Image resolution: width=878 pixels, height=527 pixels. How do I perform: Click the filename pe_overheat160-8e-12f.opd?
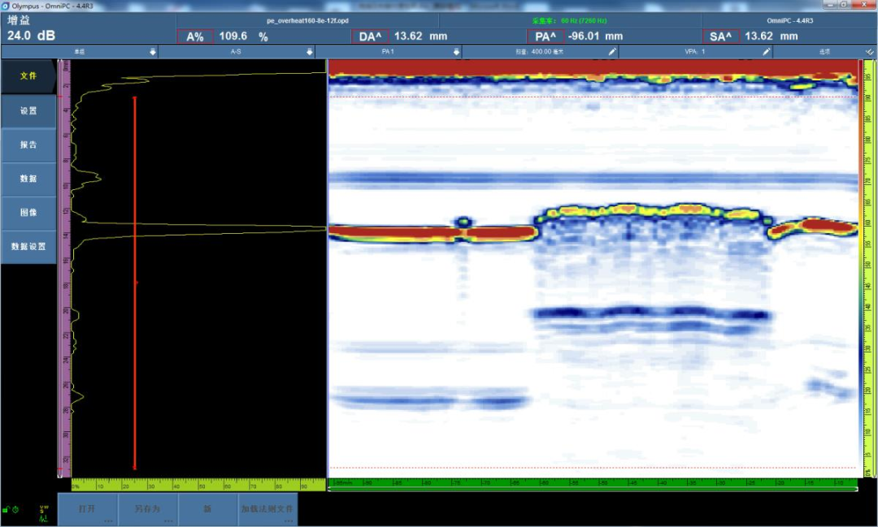coord(307,20)
